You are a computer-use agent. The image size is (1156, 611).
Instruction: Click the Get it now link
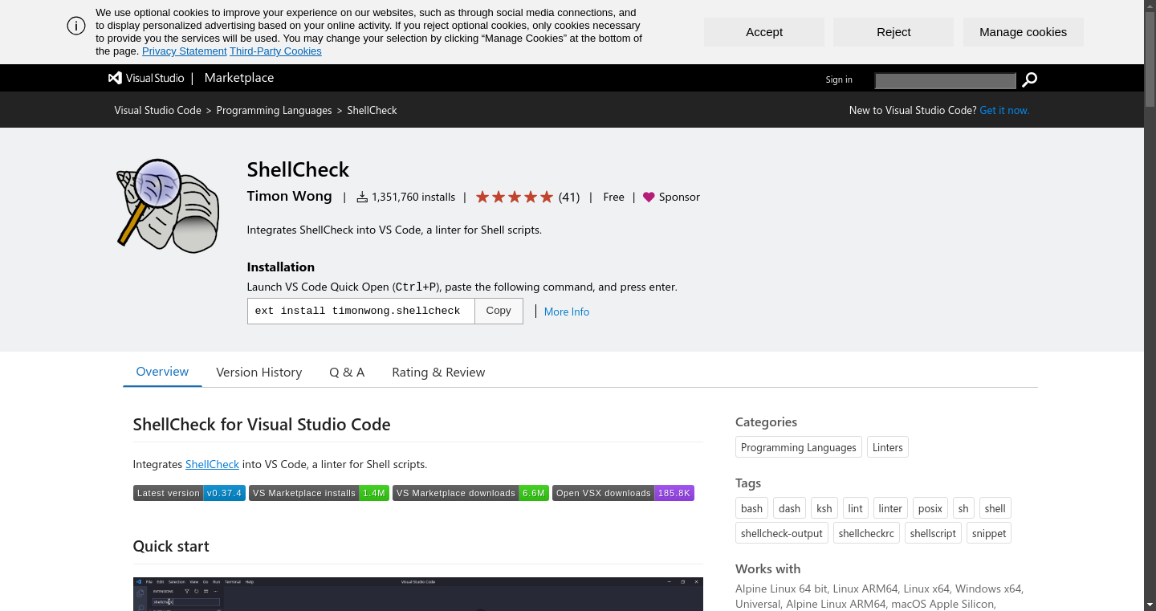[x=1004, y=110]
